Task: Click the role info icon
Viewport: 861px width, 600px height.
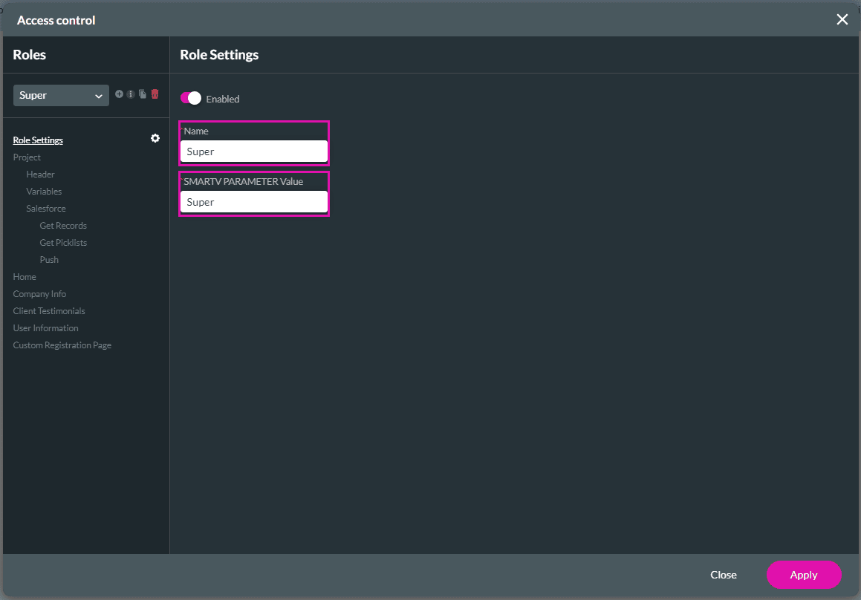Action: click(x=131, y=94)
